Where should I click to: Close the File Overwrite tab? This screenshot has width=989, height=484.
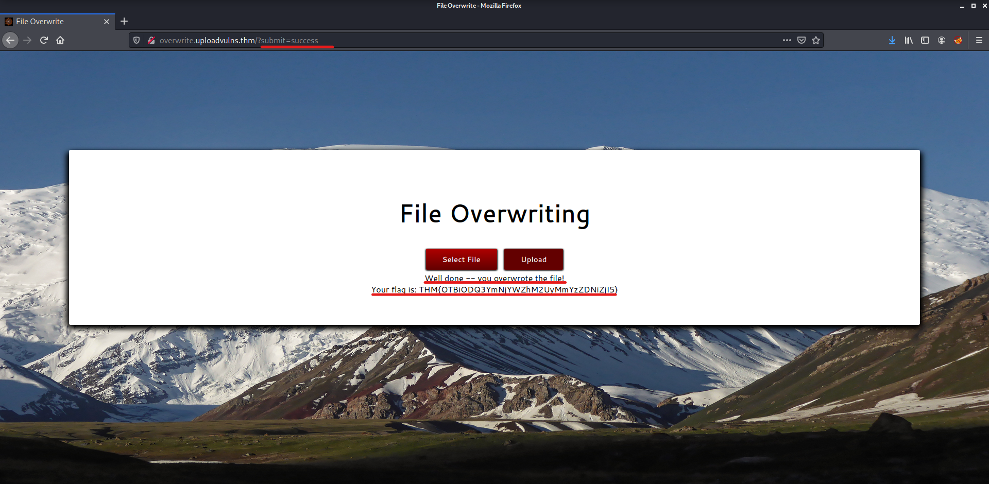coord(107,22)
